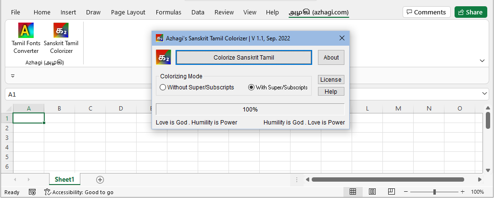Open the File menu
Viewport: 494px width, 198px height.
15,12
